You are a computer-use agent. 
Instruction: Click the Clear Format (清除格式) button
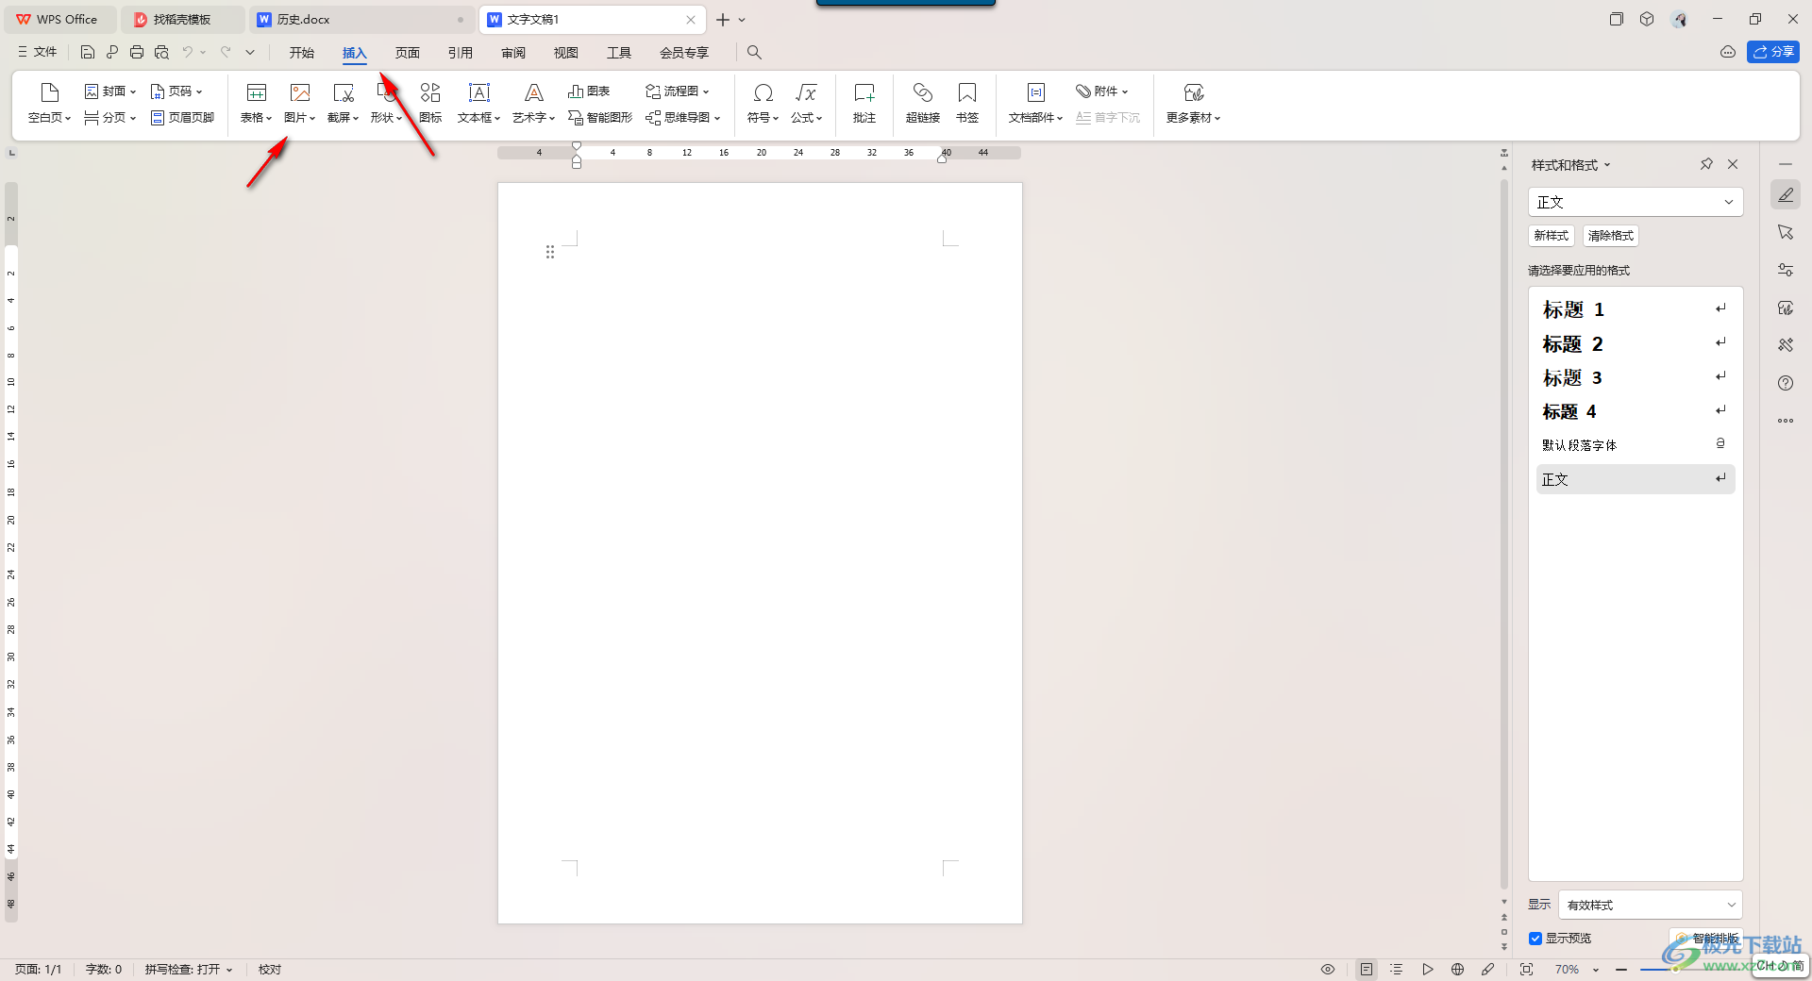coord(1611,236)
